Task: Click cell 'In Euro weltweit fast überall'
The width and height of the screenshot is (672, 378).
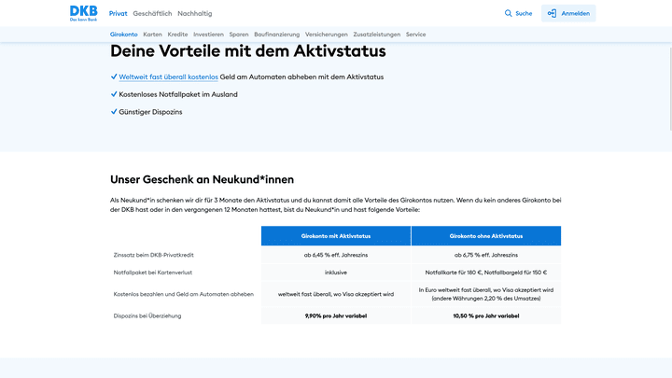Action: tap(486, 294)
